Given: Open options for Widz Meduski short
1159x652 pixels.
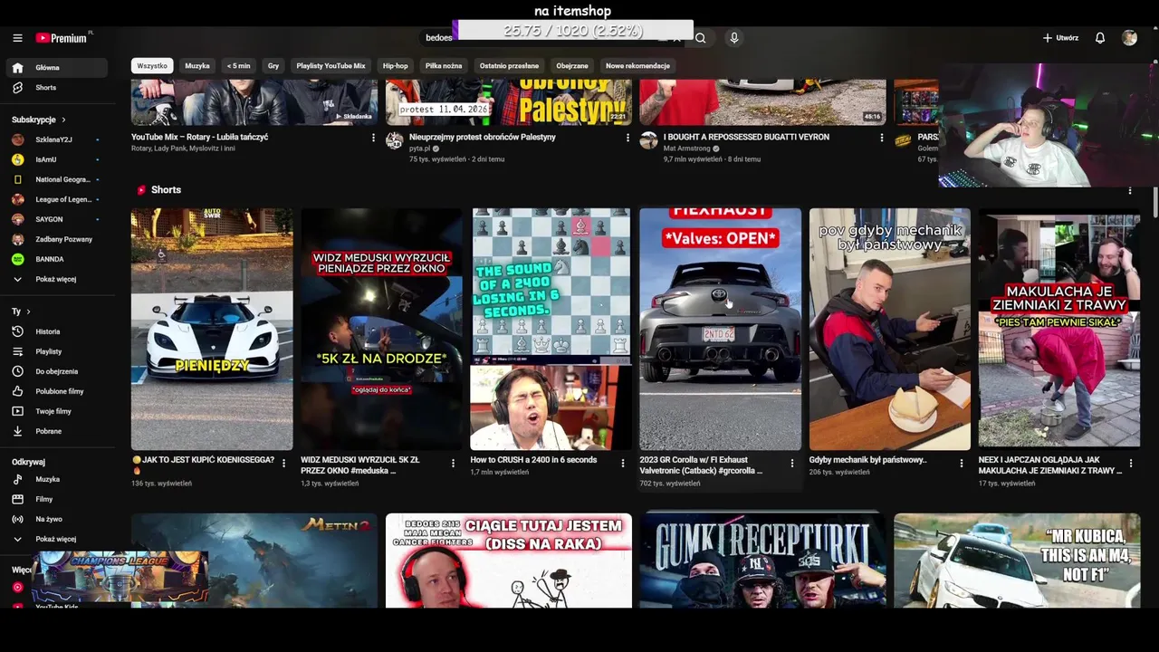Looking at the screenshot, I should point(453,463).
